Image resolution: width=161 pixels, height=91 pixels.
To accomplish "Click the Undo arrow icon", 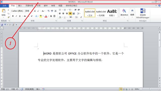I will [5, 25].
